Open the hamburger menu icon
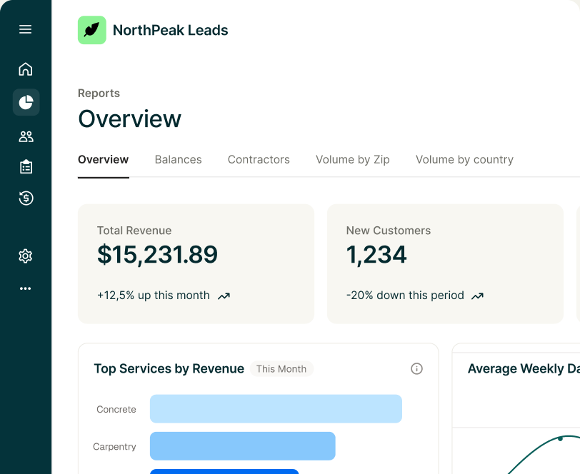 [x=26, y=29]
